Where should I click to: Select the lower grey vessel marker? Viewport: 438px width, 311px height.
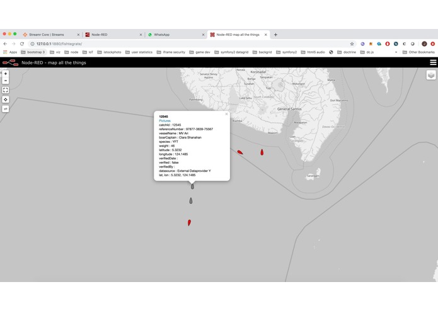191,201
